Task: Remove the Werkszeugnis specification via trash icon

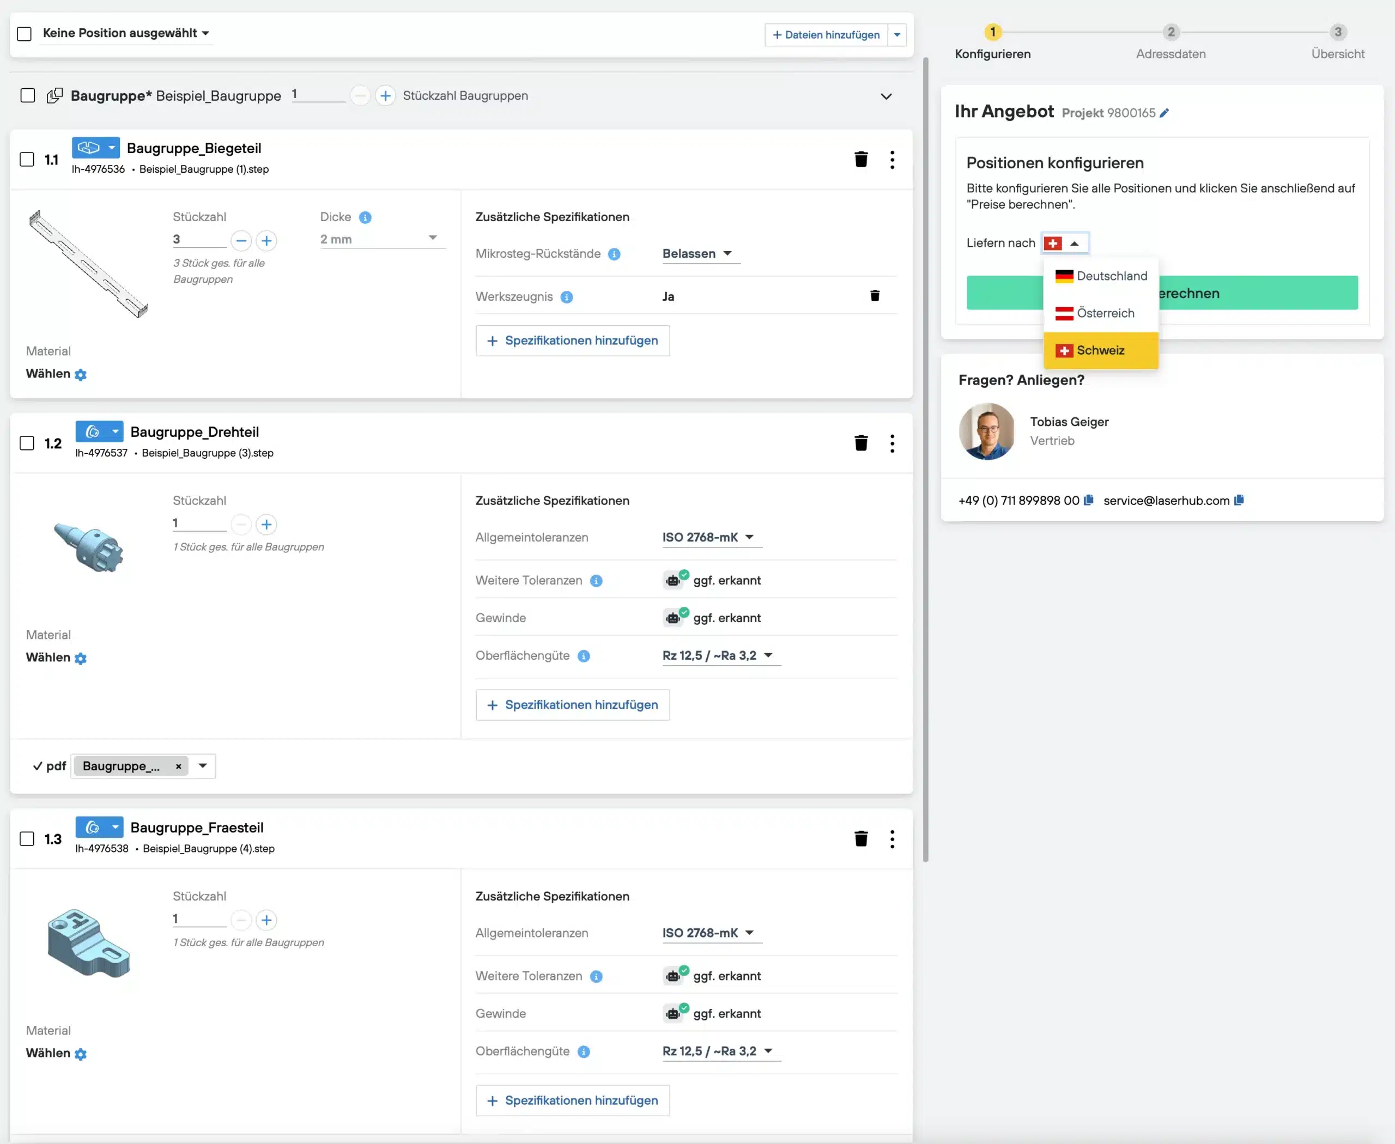Action: (x=875, y=296)
